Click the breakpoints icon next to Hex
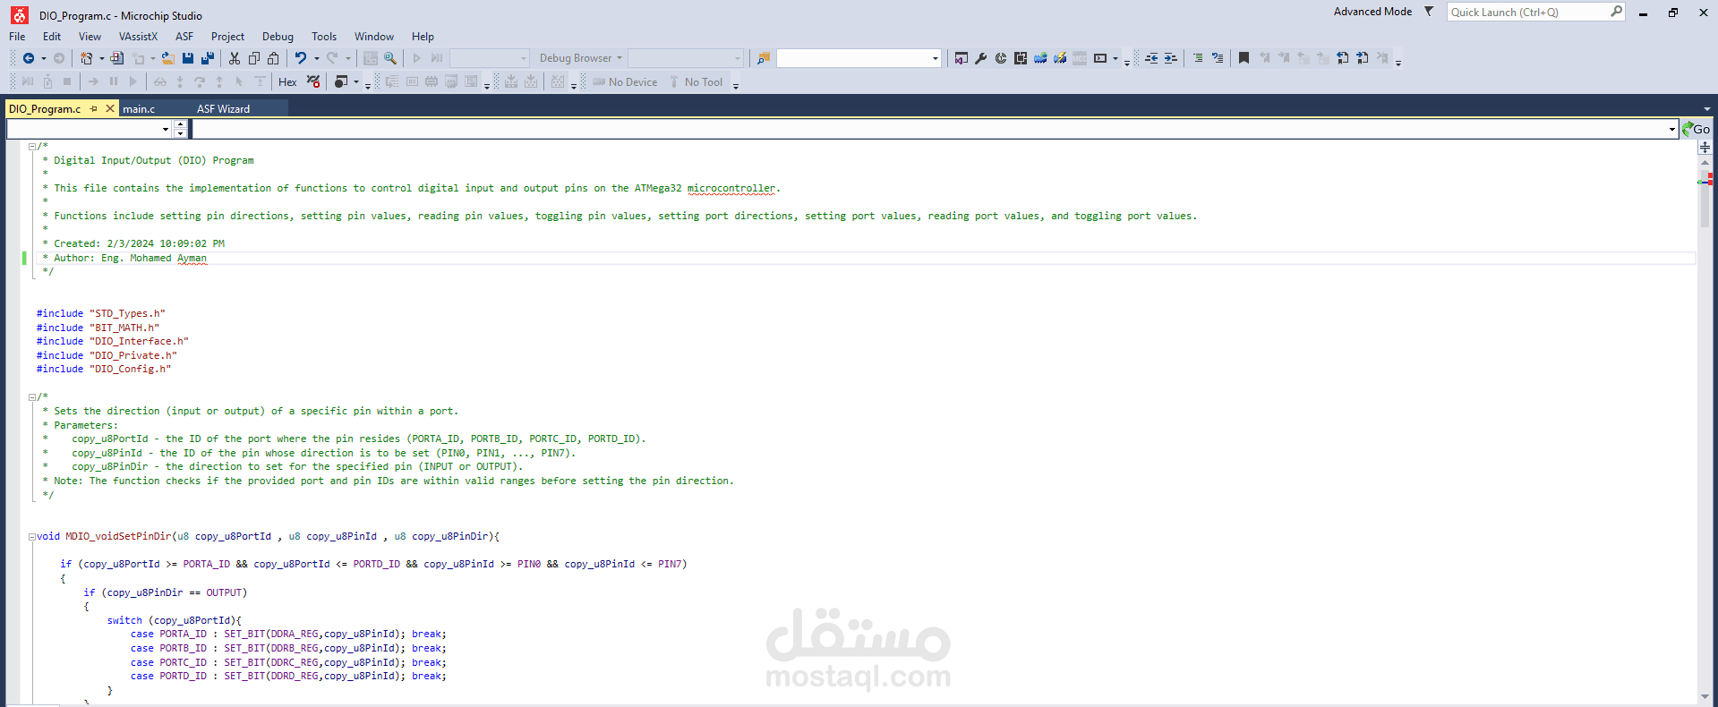This screenshot has height=707, width=1718. [x=313, y=81]
